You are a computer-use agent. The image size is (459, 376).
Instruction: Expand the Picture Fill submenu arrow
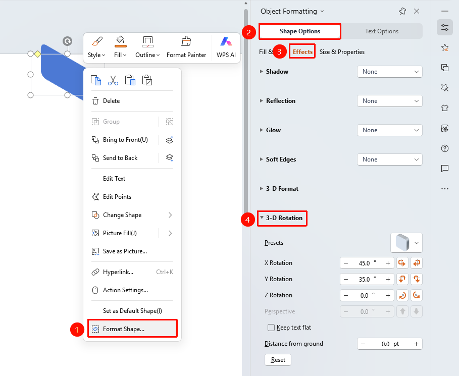170,233
